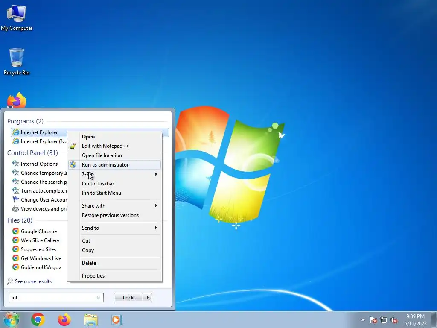Click the Control Panel (81) group header
The width and height of the screenshot is (437, 328).
tap(32, 152)
